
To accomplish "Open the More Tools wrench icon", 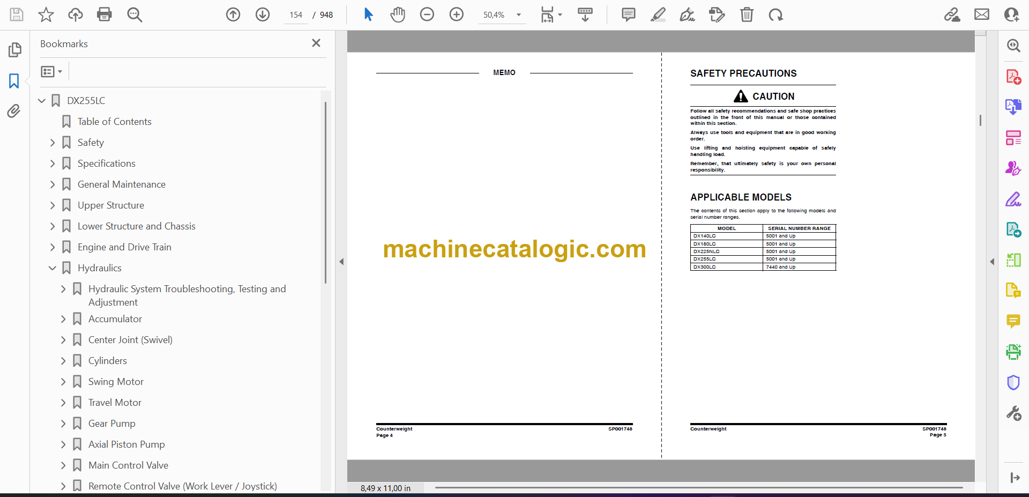I will point(1013,413).
